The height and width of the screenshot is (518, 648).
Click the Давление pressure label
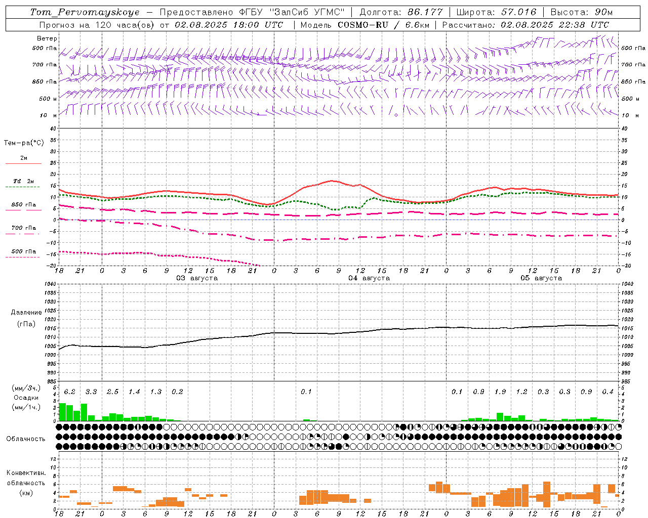point(26,313)
